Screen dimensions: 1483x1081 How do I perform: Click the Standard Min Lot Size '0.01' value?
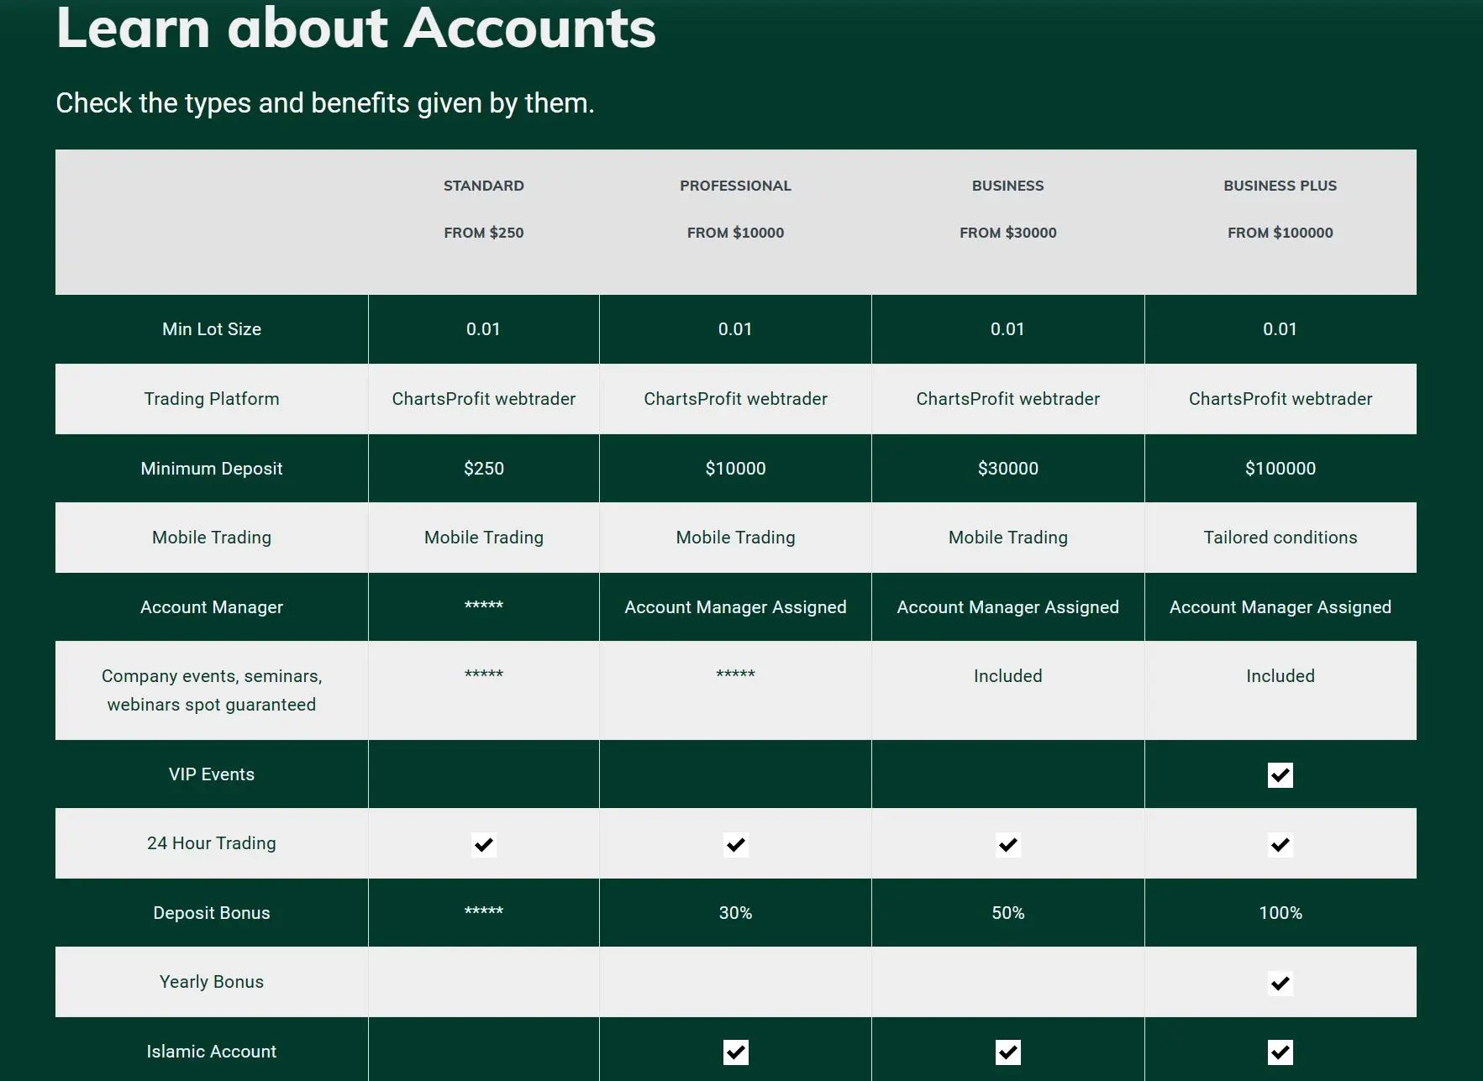point(483,329)
